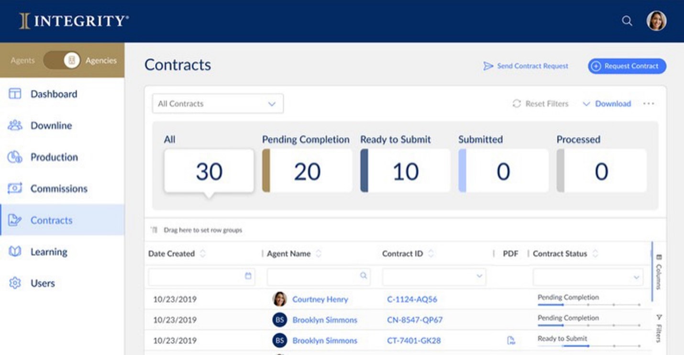The width and height of the screenshot is (684, 355).
Task: Open agent profile link for Courtney Henry
Action: tap(320, 299)
